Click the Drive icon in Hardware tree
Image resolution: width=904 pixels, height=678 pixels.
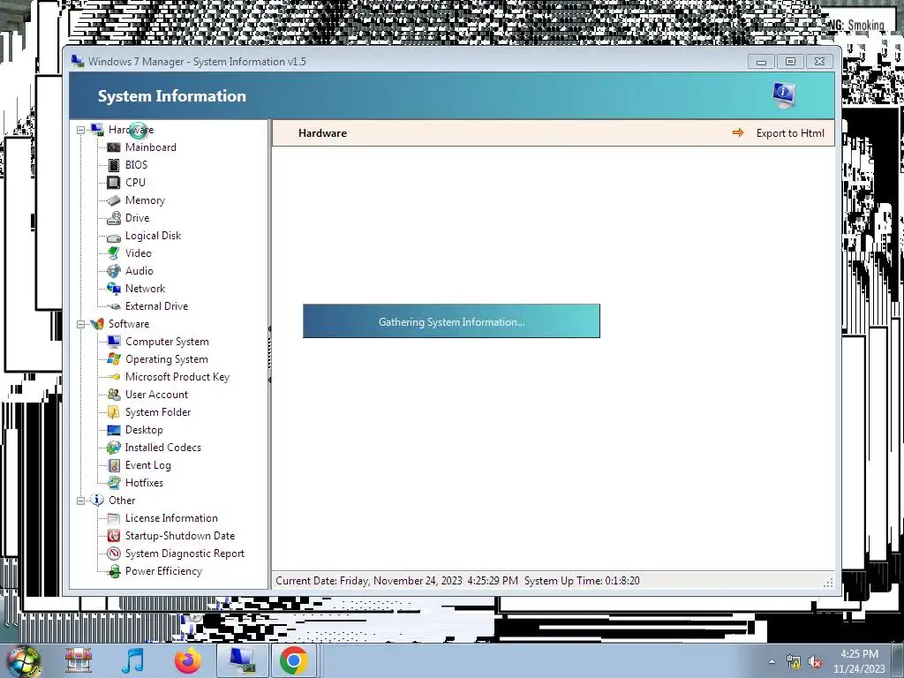click(x=114, y=218)
